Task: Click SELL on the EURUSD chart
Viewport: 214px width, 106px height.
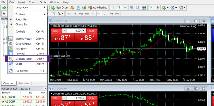Action: pos(56,31)
